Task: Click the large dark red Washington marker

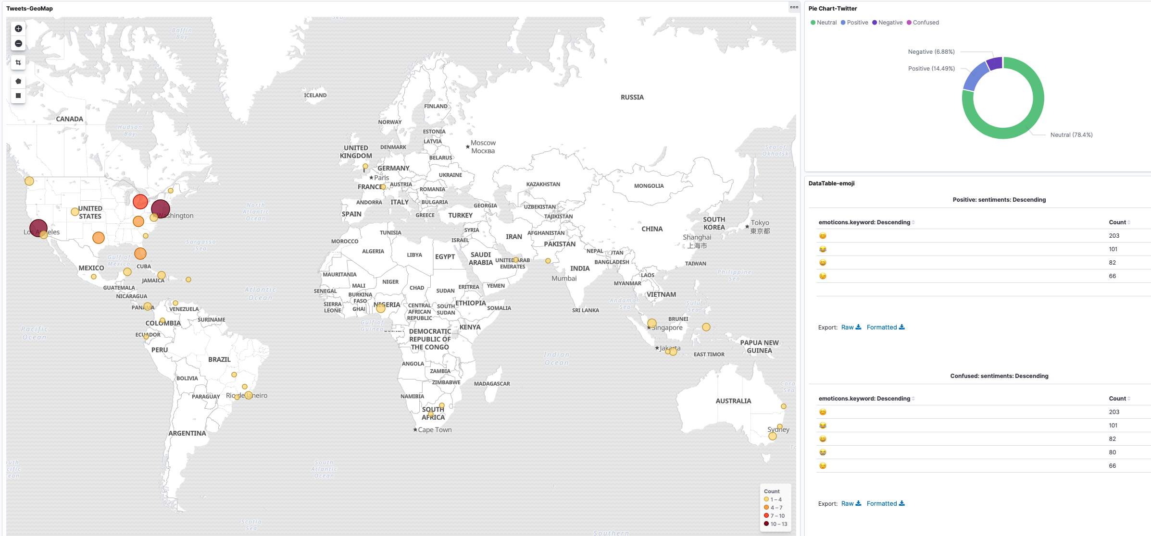Action: pos(160,209)
